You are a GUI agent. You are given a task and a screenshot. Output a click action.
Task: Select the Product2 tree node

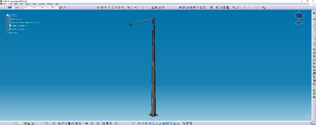pyautogui.click(x=19, y=29)
